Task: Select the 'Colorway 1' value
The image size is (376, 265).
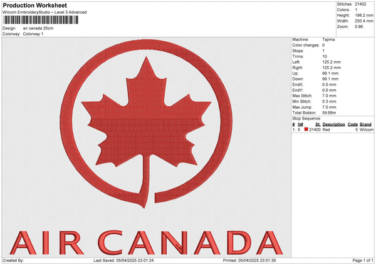Action: pyautogui.click(x=33, y=34)
